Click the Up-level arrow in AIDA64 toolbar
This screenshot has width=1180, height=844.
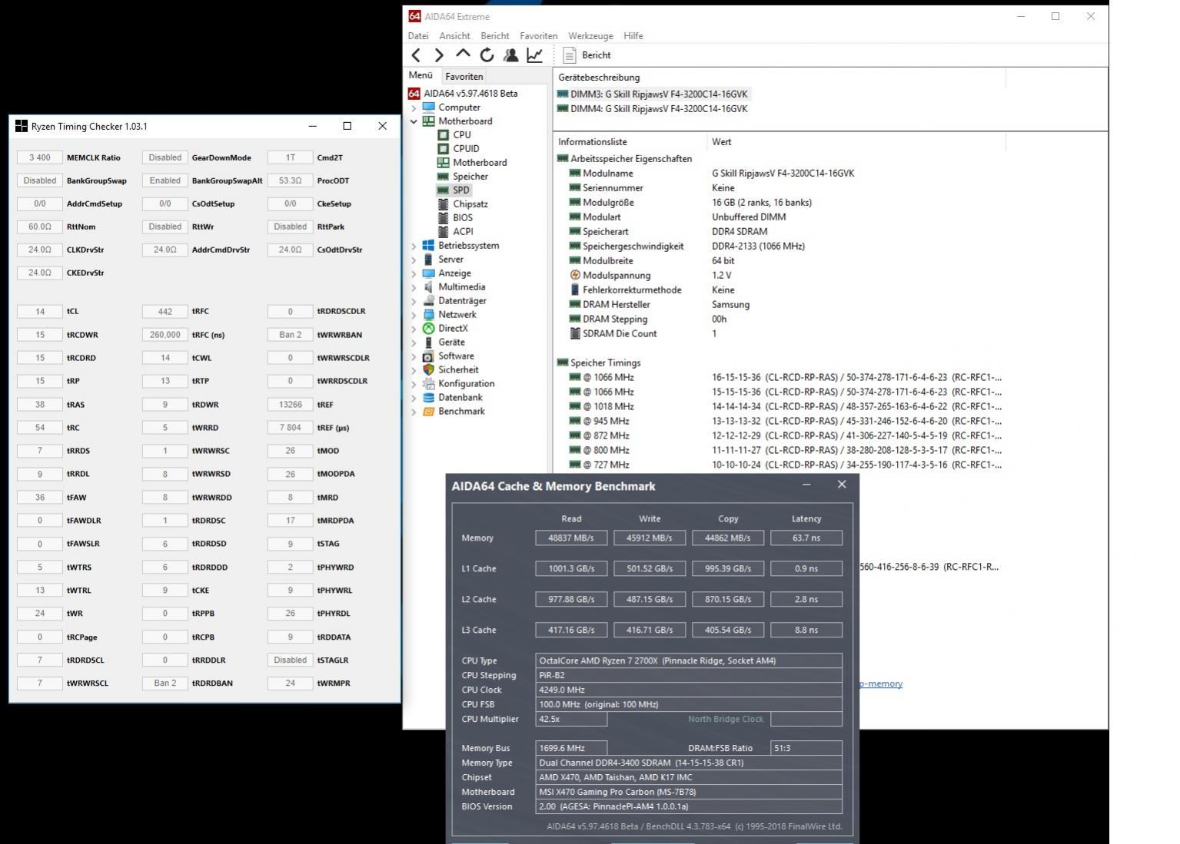click(x=463, y=54)
